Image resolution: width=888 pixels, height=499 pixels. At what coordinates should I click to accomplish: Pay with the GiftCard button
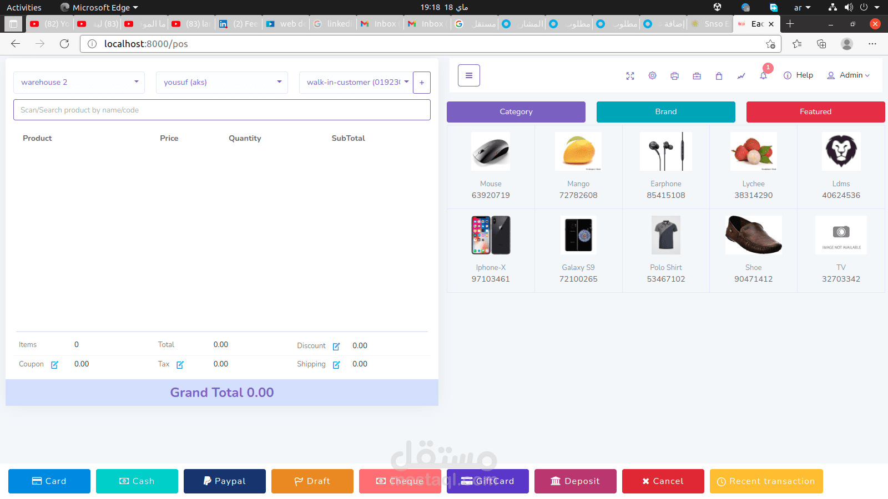point(488,481)
